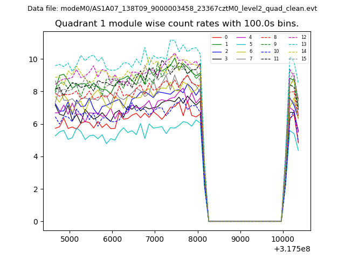Click the yellow solid legend line for module 6

[x=241, y=51]
